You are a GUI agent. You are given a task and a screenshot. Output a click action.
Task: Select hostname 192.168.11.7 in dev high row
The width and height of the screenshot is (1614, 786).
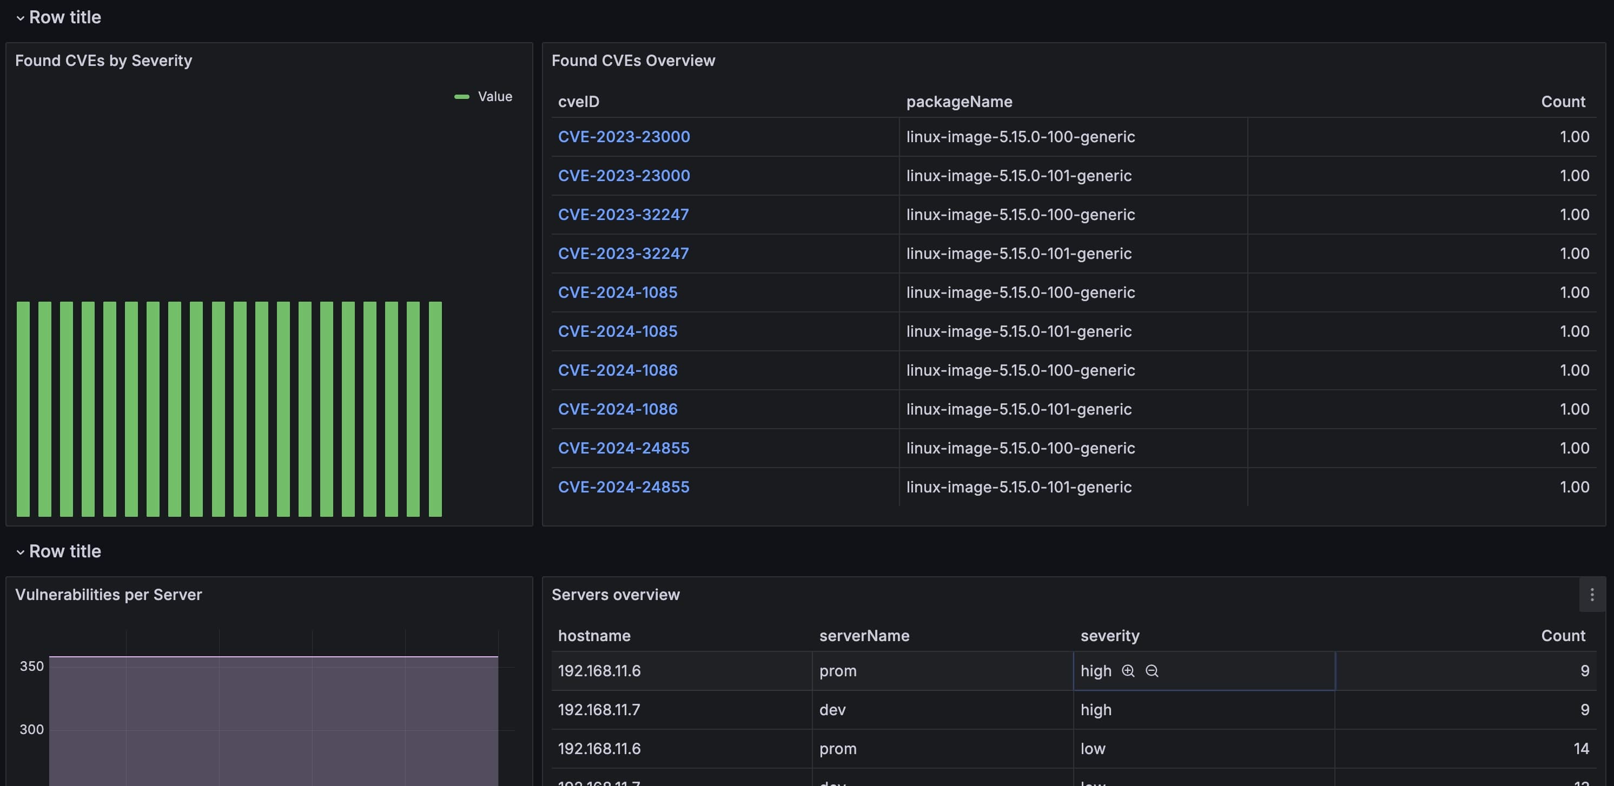(599, 710)
